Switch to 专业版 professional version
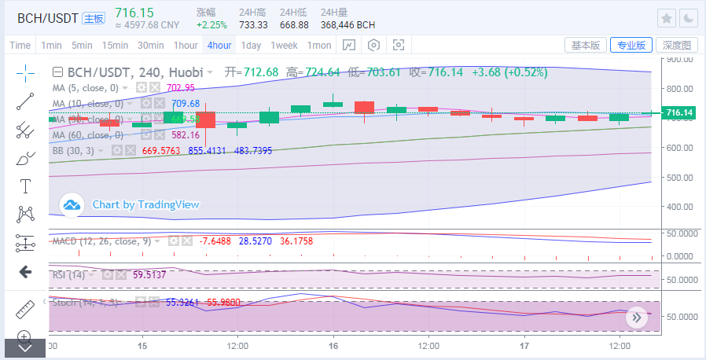The height and width of the screenshot is (360, 706). click(631, 45)
